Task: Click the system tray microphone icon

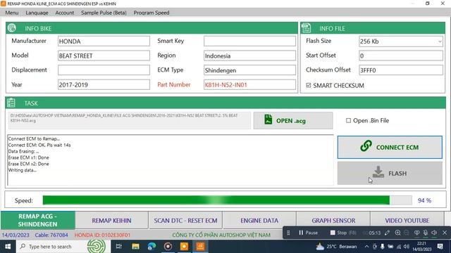Action: [x=382, y=247]
